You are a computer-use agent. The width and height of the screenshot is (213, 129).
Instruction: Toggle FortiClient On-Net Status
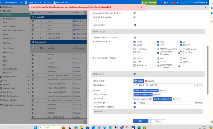135,107
